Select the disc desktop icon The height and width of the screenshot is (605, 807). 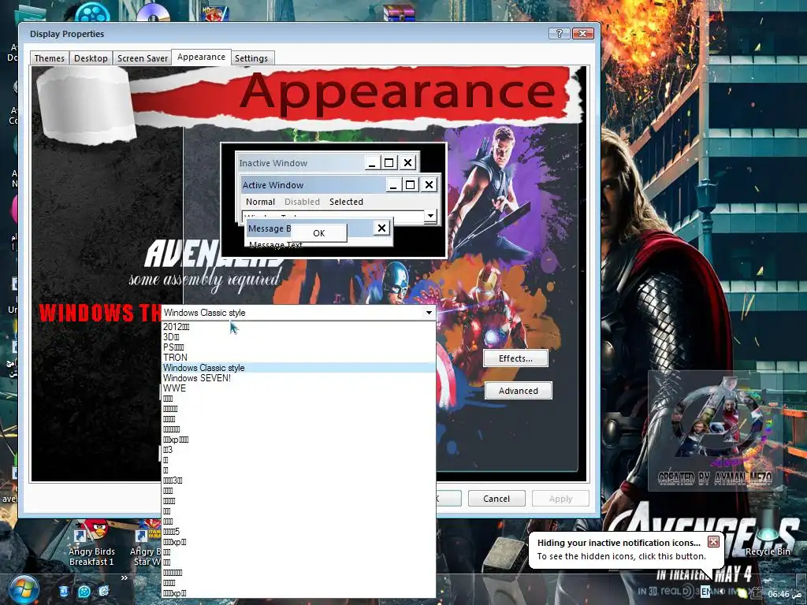click(x=153, y=11)
